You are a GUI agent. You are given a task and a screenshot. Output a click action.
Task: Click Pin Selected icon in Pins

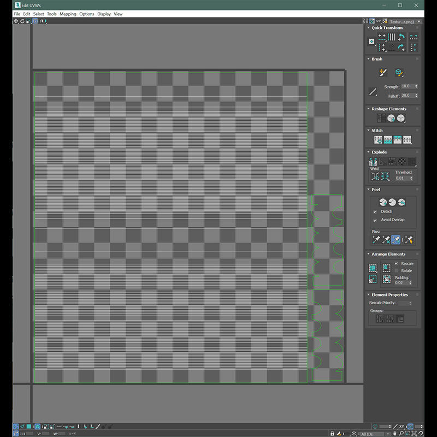pyautogui.click(x=376, y=239)
